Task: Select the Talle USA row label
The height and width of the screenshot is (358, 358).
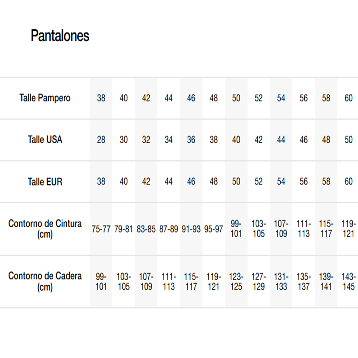Action: pyautogui.click(x=45, y=140)
